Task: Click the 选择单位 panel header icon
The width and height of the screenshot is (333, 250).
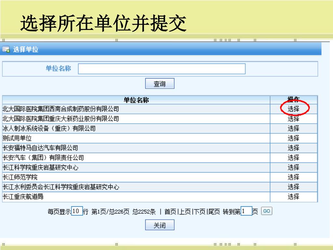Action: click(x=6, y=49)
